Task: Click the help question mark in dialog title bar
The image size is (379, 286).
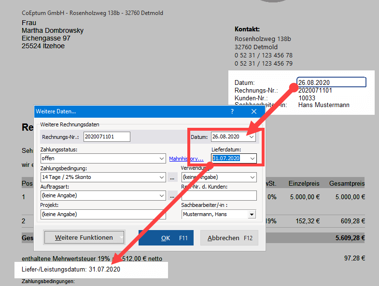Action: pos(232,111)
